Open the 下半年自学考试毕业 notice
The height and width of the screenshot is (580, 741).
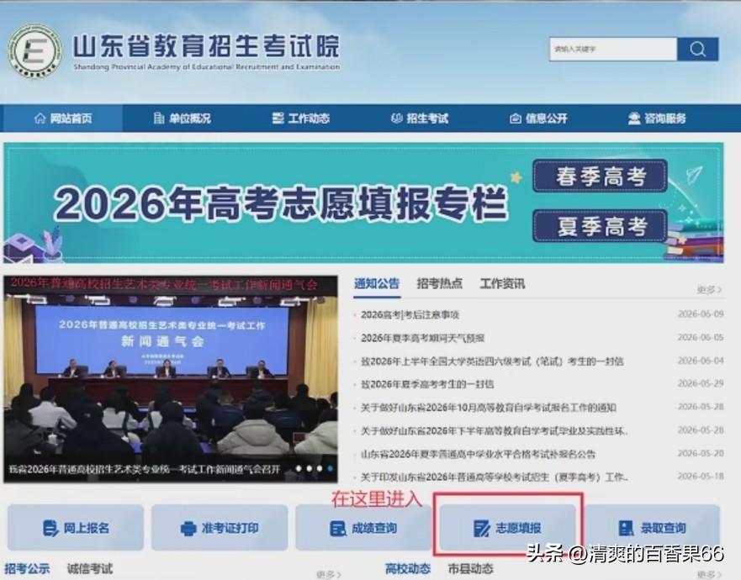click(495, 430)
